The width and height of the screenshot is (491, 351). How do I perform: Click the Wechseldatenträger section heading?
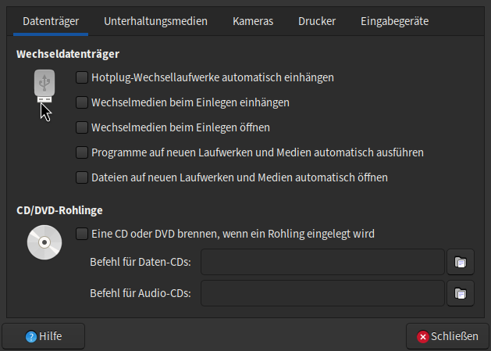pyautogui.click(x=68, y=55)
